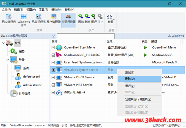Click the 运行 gear-play toolbar icon
186x128 pixels.
[x=94, y=16]
